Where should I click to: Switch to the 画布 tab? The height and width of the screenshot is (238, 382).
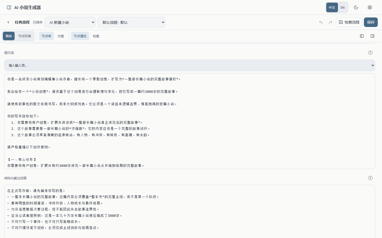coord(9,36)
